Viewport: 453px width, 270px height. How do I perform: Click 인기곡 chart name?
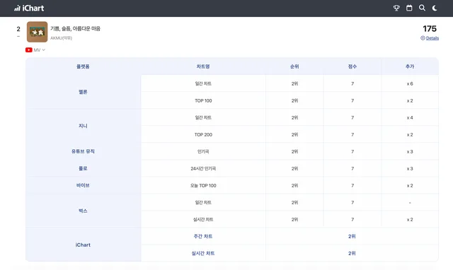(x=203, y=151)
